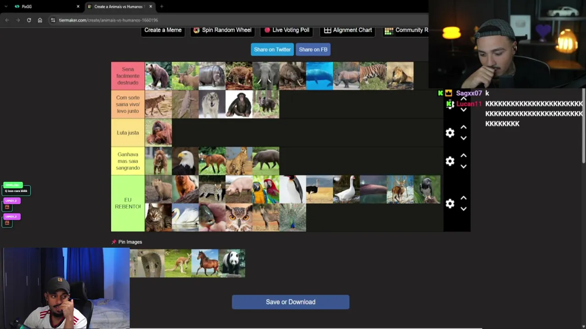Share the tier list on FB

coord(313,49)
